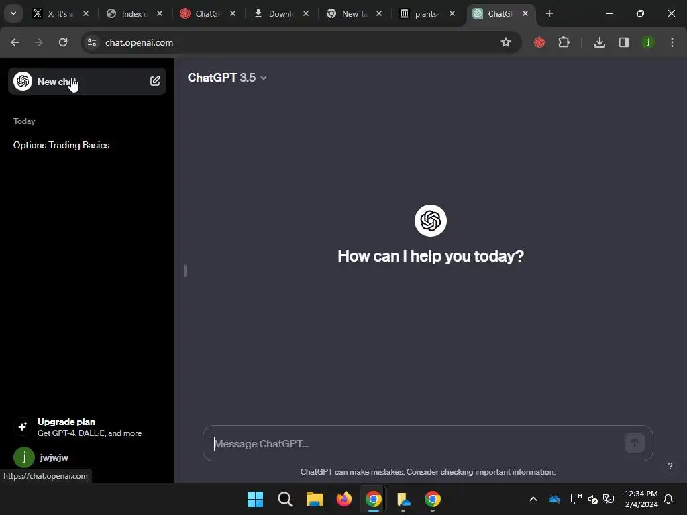Open the Chrome three-dot menu
Image resolution: width=687 pixels, height=515 pixels.
672,42
